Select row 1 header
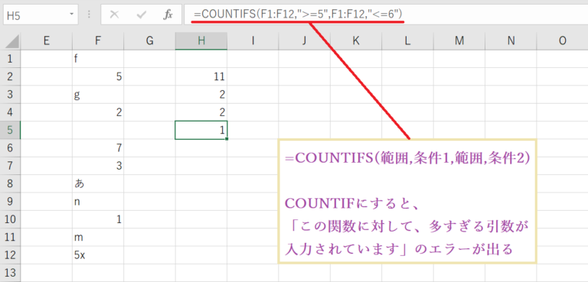The height and width of the screenshot is (282, 588). [x=10, y=59]
